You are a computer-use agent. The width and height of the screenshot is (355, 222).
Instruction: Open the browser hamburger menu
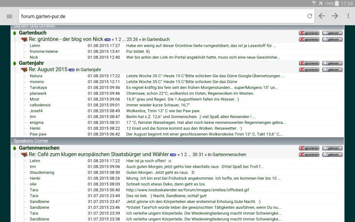(x=9, y=16)
